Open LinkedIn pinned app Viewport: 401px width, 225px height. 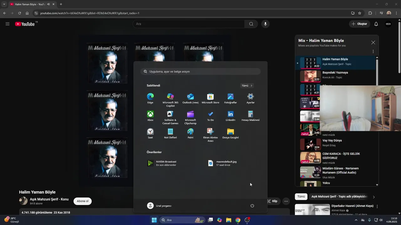click(x=231, y=116)
